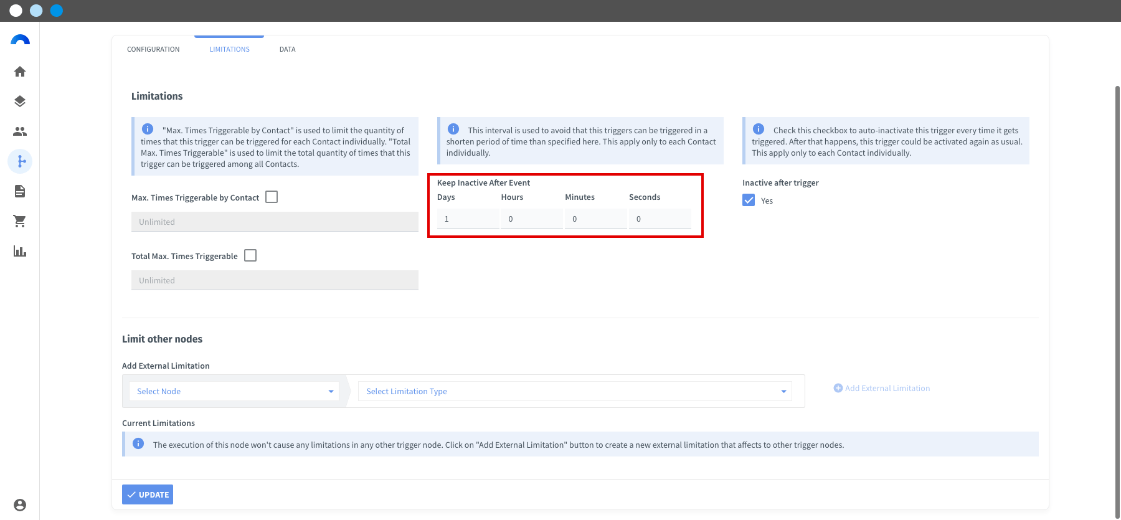The image size is (1121, 520).
Task: Open the home icon in sidebar
Action: pos(20,72)
